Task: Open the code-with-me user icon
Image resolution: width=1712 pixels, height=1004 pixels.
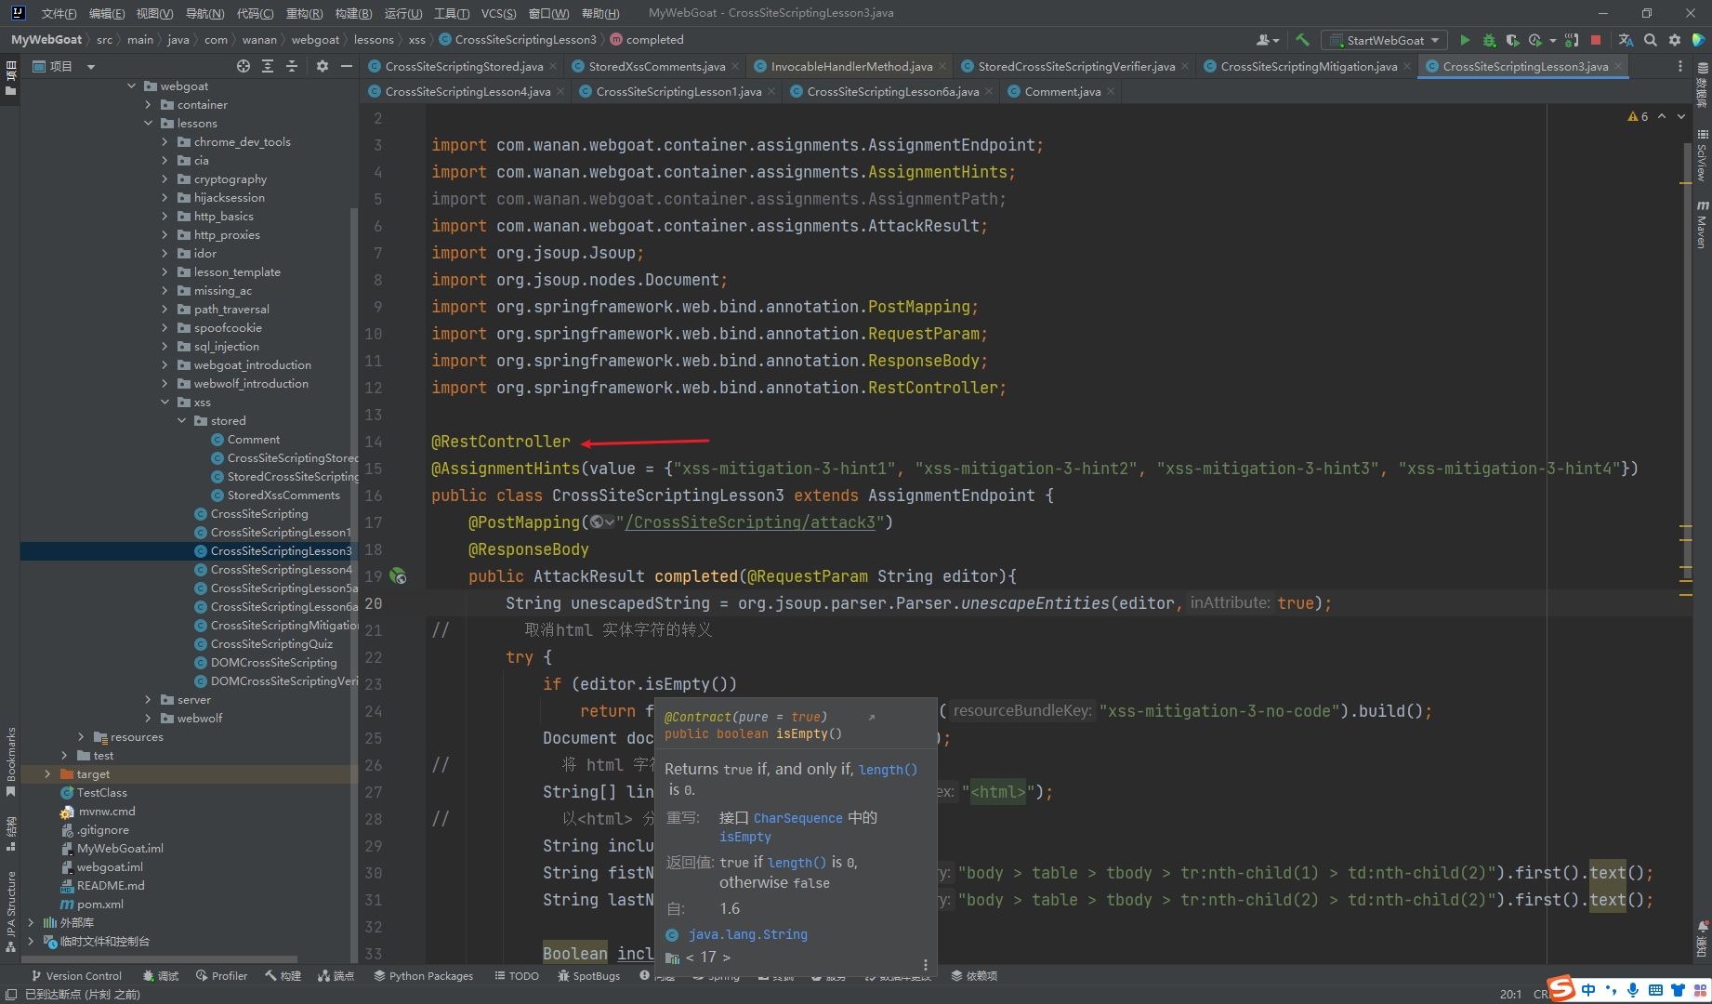Action: coord(1265,40)
